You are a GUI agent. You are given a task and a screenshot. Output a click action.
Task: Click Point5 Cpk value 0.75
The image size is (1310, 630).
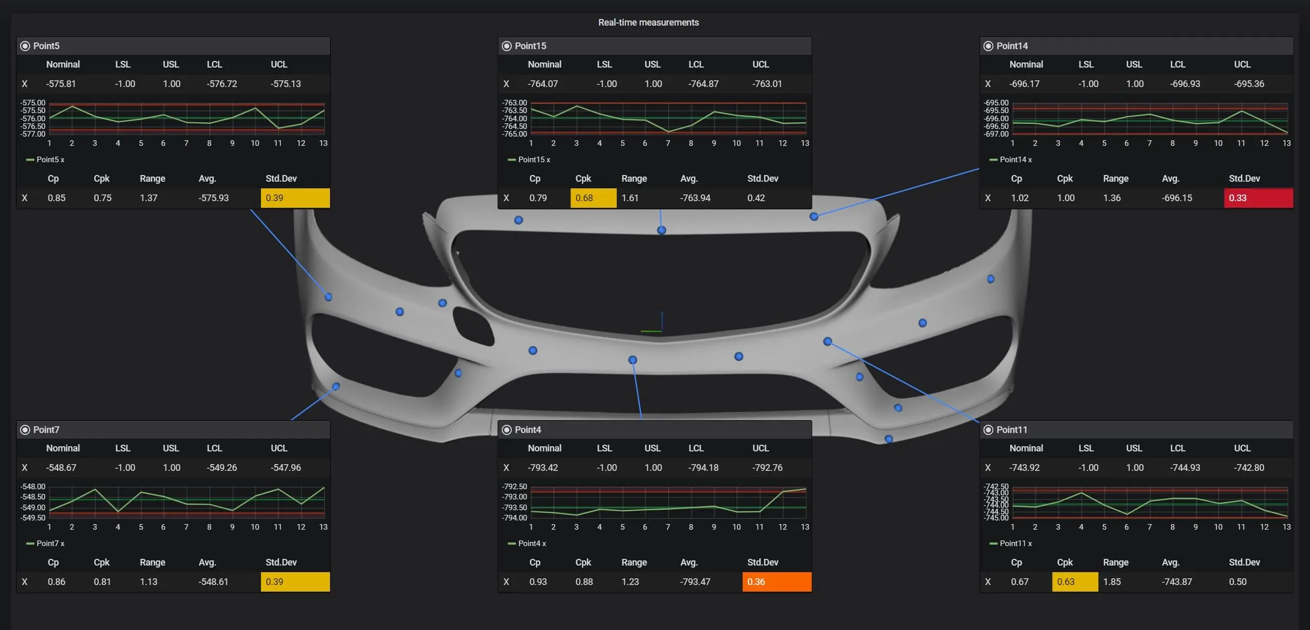coord(102,198)
